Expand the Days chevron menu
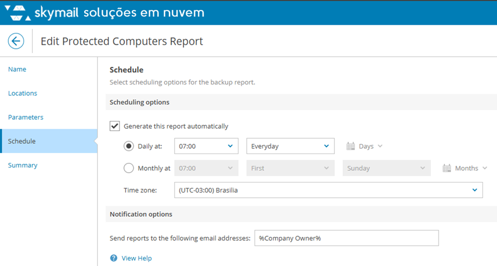This screenshot has width=497, height=266. (380, 146)
